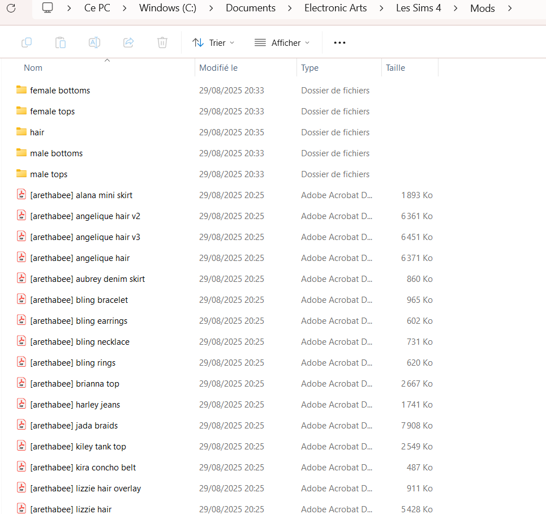Click the Cut scissors toolbar icon
This screenshot has height=514, width=546.
(27, 42)
